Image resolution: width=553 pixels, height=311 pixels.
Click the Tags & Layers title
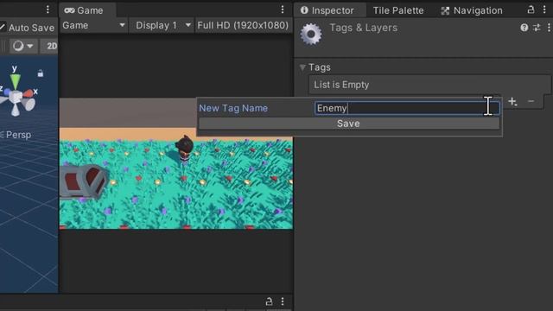click(x=363, y=28)
